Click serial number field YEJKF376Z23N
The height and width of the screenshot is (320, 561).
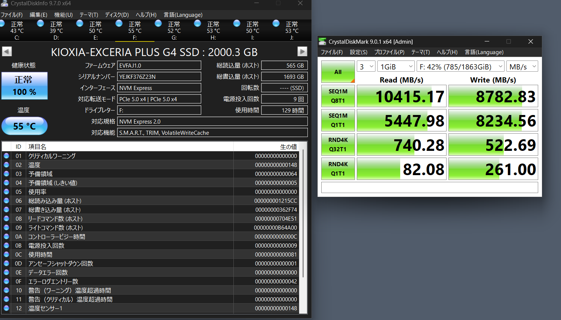159,77
